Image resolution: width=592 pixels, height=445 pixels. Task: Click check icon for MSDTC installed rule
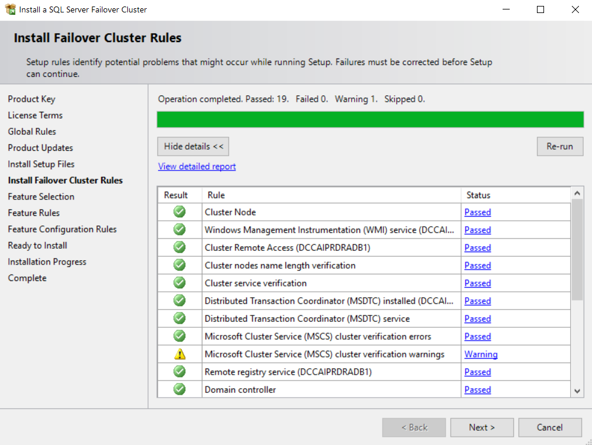click(179, 301)
